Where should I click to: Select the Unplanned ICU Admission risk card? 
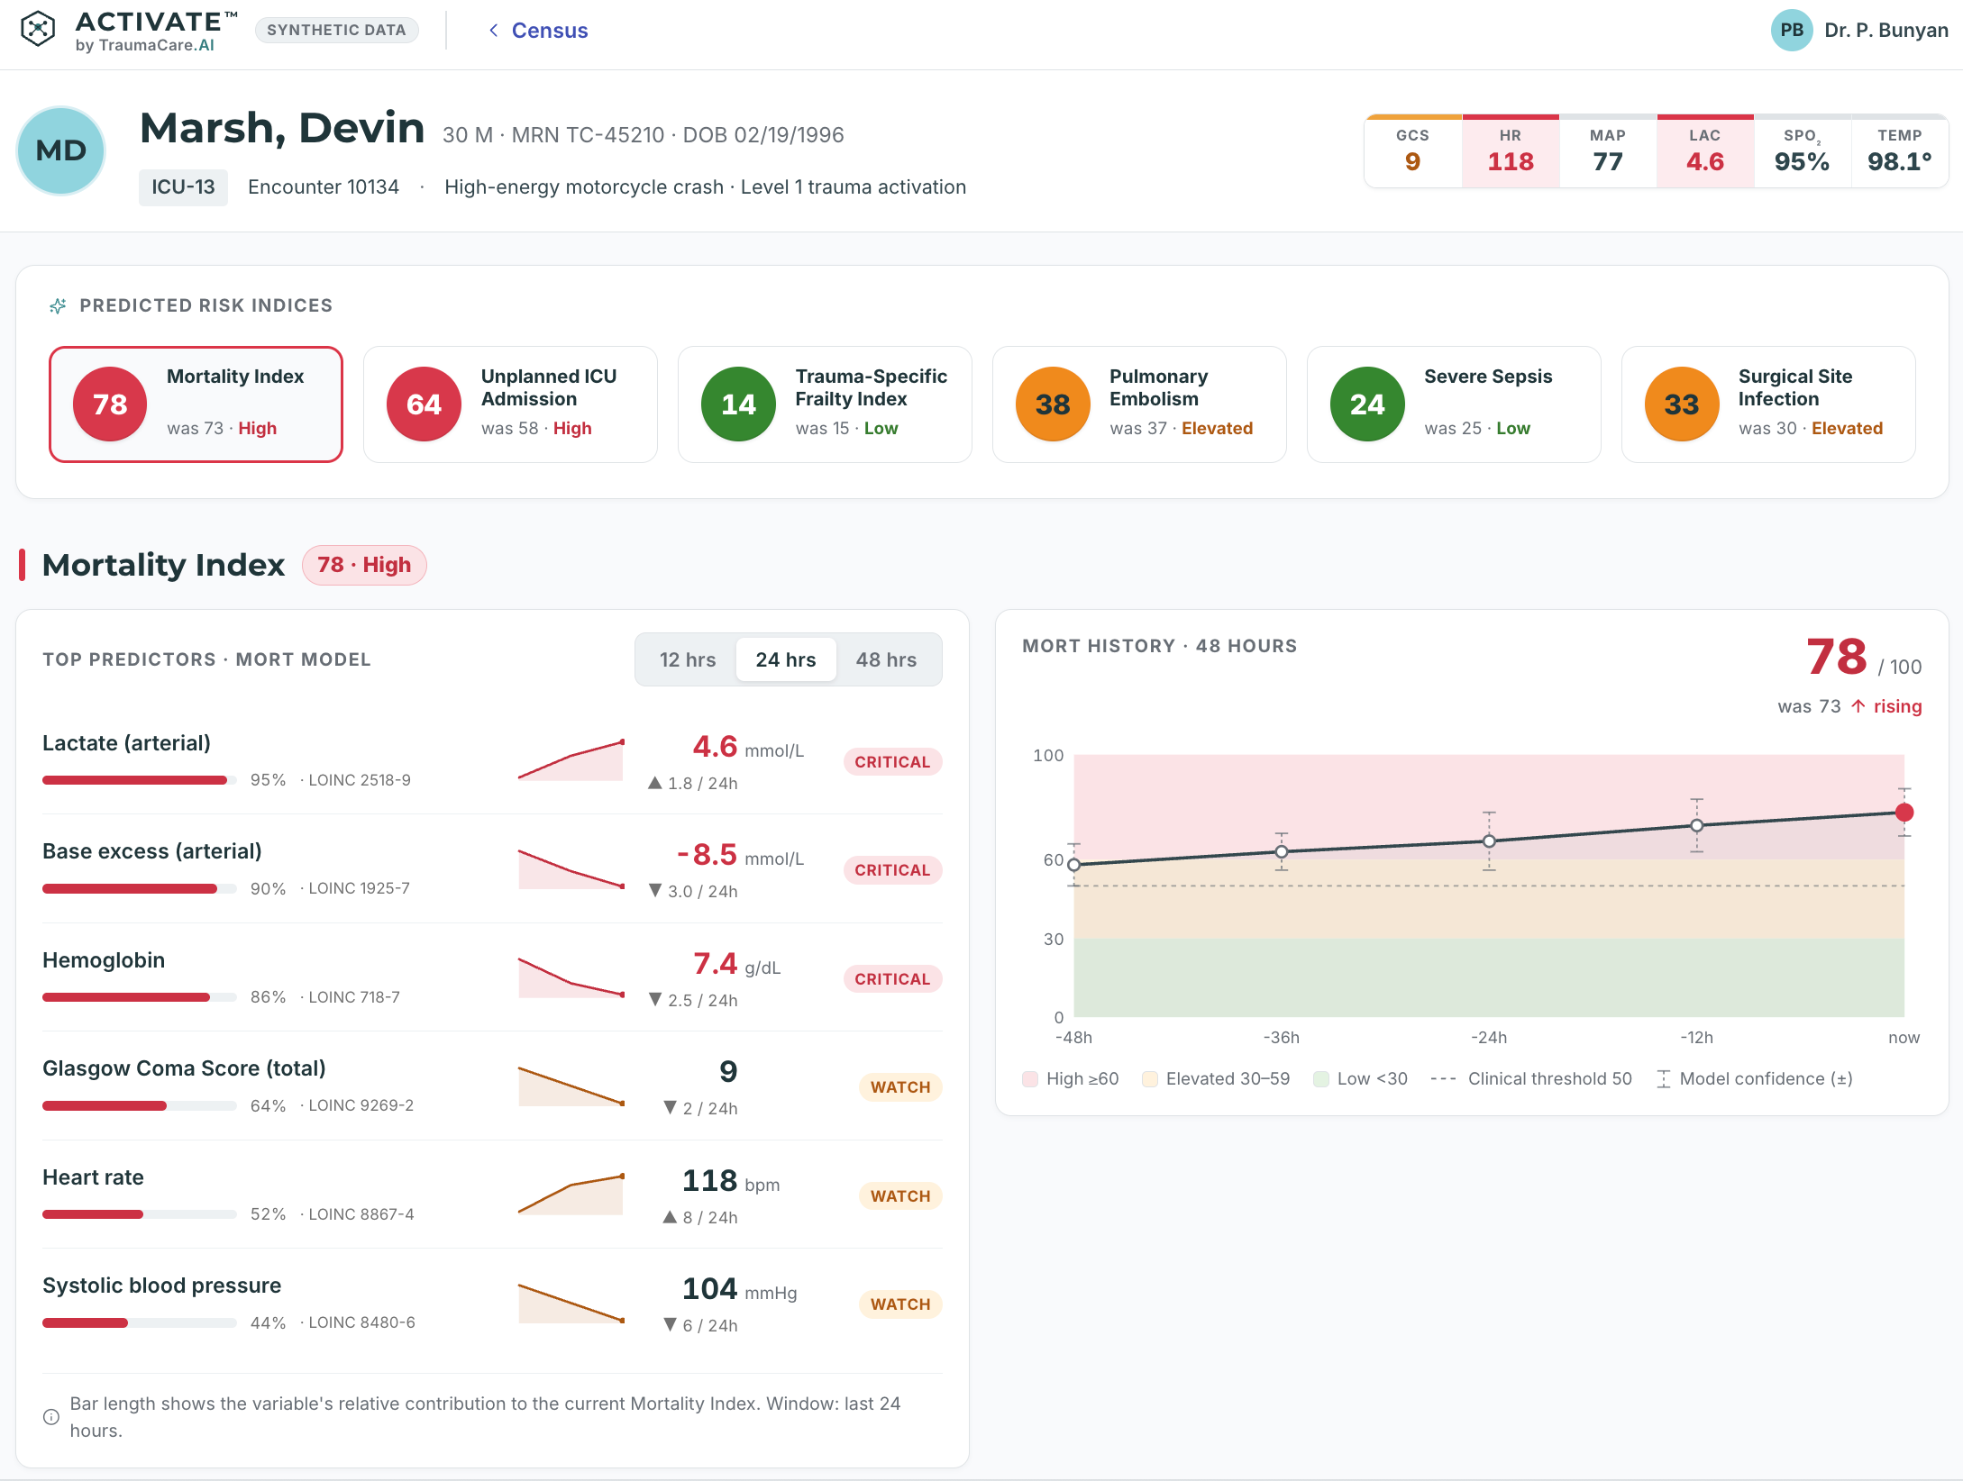pyautogui.click(x=510, y=404)
